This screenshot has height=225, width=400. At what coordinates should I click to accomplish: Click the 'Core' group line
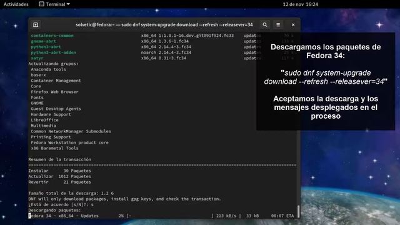tap(36, 86)
